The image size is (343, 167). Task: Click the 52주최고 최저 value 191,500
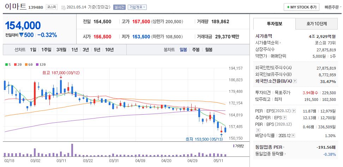click(311, 99)
